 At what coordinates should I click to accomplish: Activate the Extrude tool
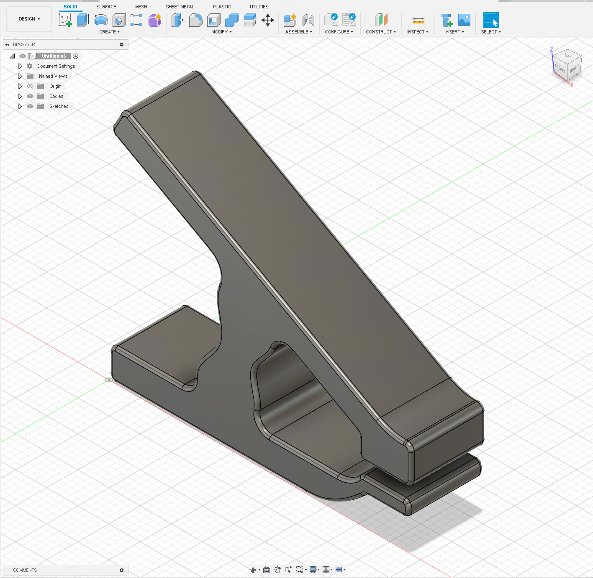pyautogui.click(x=82, y=20)
